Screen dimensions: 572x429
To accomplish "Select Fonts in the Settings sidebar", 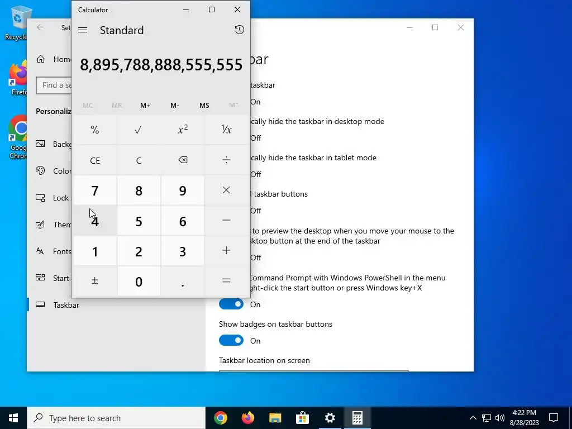I will [x=49, y=251].
